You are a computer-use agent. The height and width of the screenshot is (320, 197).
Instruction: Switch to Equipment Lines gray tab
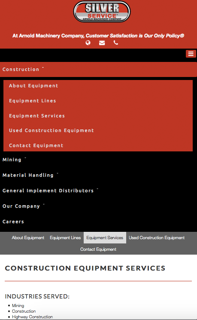[x=65, y=237]
